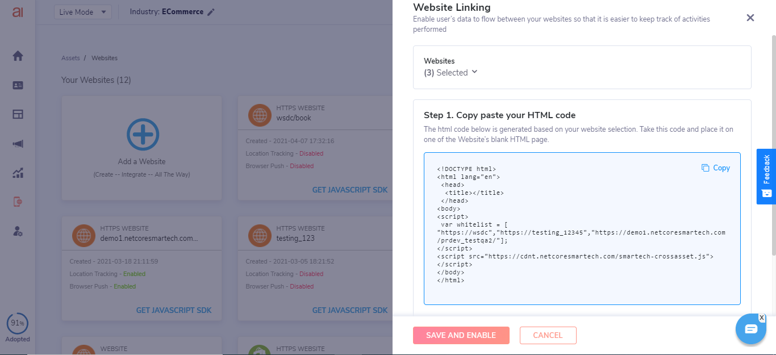Click the wsdc/book website name
This screenshot has width=776, height=355.
pos(294,118)
